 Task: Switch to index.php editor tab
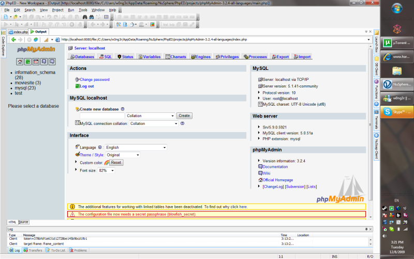pos(18,32)
